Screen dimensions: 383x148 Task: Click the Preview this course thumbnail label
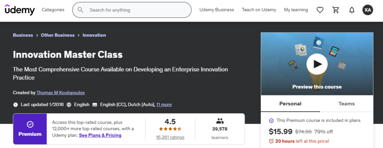point(317,87)
